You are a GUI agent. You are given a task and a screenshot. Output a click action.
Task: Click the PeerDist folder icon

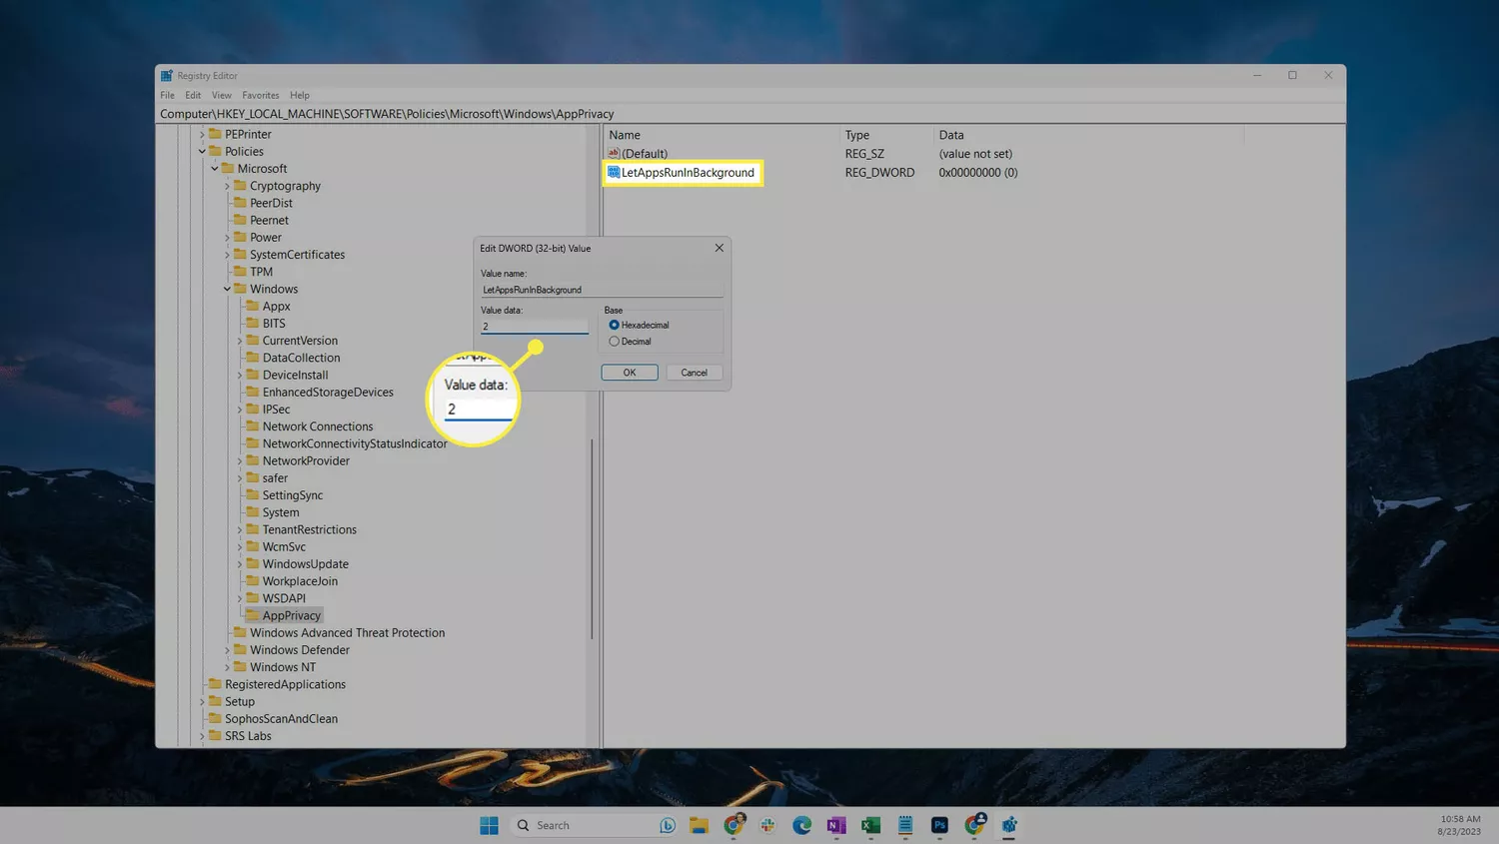240,203
